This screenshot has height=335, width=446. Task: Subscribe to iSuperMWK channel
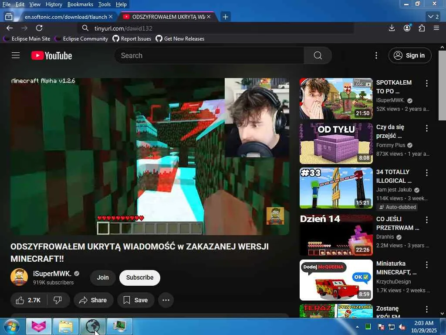tap(140, 277)
